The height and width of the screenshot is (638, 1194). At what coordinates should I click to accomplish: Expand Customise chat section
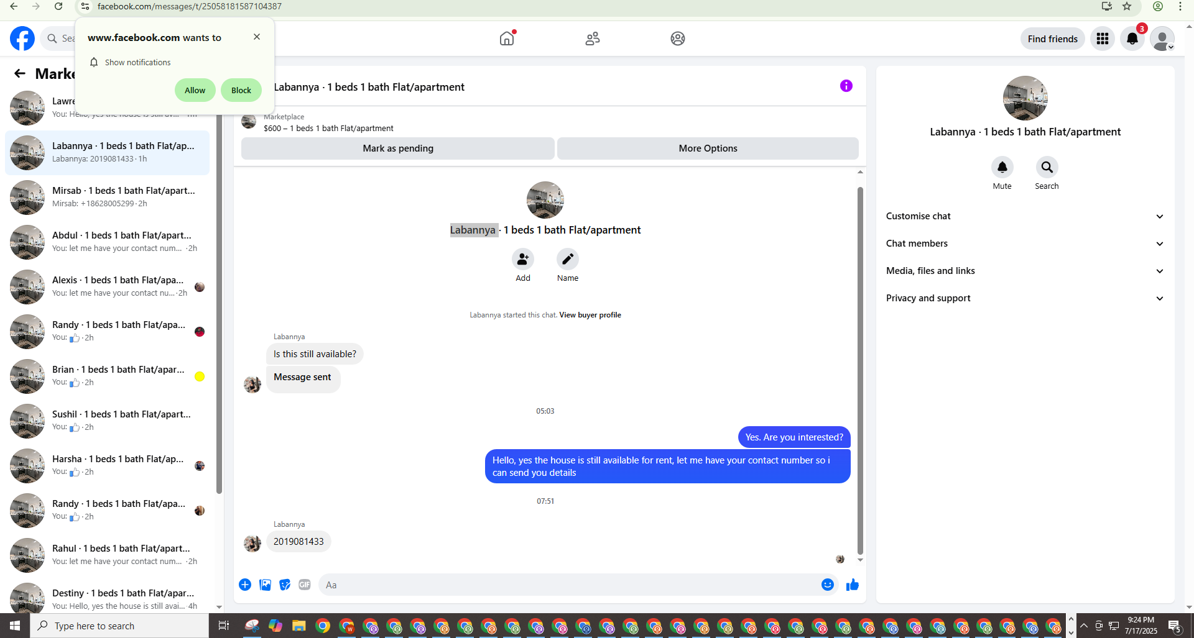click(x=1025, y=216)
